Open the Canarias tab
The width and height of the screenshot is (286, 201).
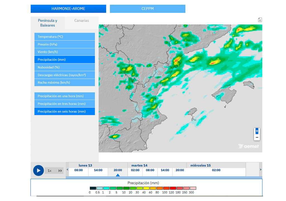(82, 21)
